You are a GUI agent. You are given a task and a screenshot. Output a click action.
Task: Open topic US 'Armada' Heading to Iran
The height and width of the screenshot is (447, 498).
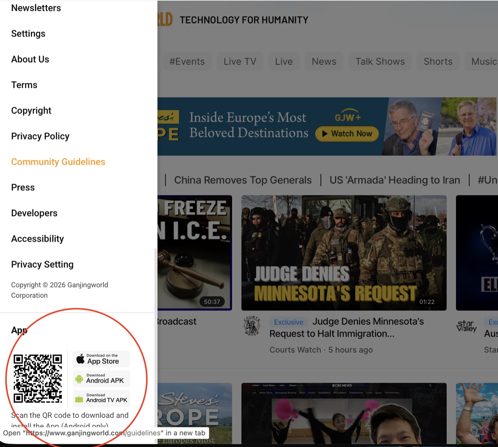coord(395,180)
